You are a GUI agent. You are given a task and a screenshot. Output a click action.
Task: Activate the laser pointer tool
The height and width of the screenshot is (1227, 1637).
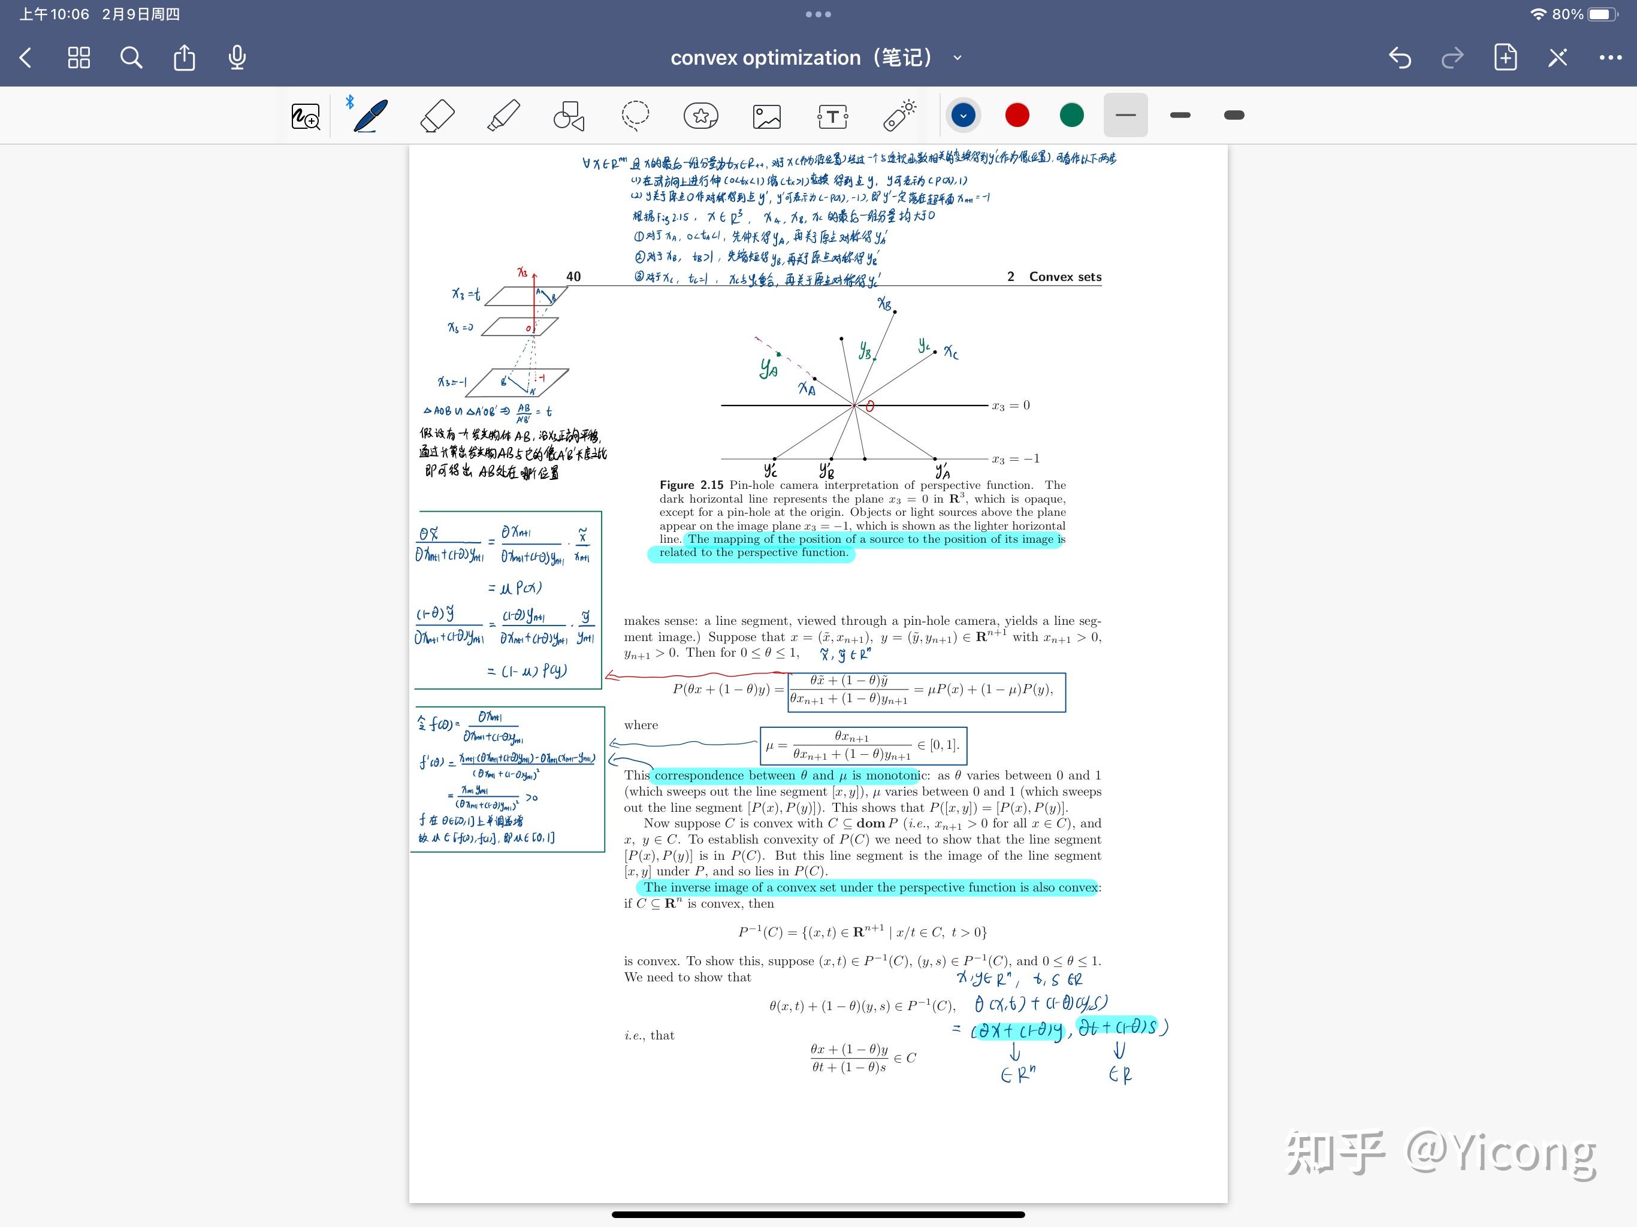coord(900,114)
